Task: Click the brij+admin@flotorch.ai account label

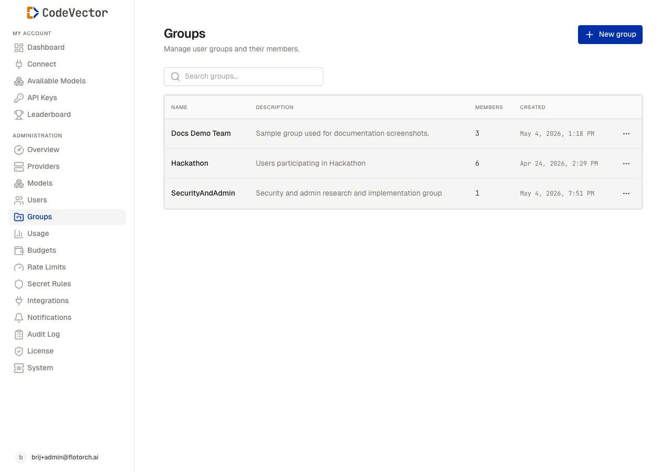Action: click(x=65, y=457)
